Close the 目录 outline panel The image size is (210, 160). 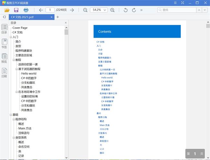point(66,23)
